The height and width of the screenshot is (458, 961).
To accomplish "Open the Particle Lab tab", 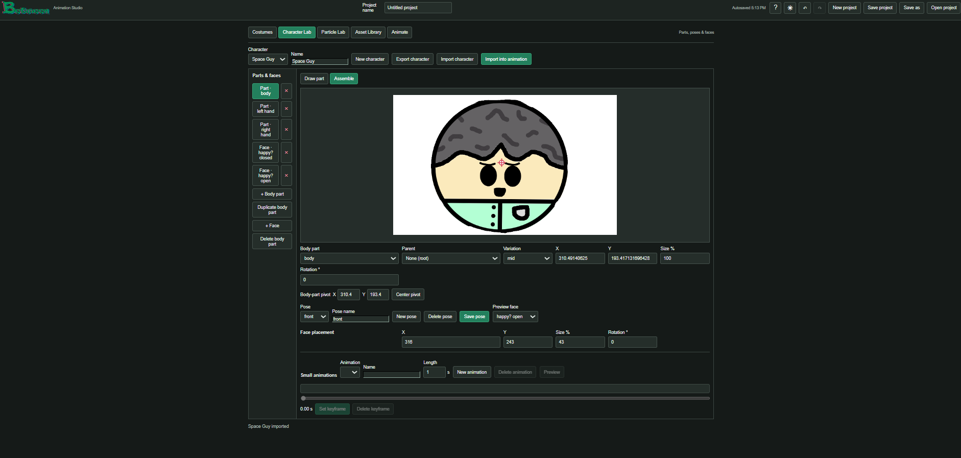I will (x=333, y=32).
